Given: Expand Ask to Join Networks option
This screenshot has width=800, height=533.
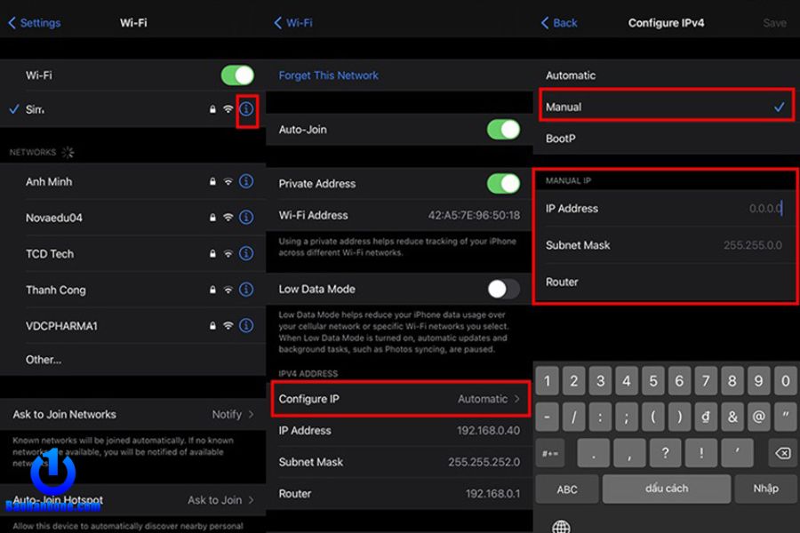Looking at the screenshot, I should [x=133, y=414].
